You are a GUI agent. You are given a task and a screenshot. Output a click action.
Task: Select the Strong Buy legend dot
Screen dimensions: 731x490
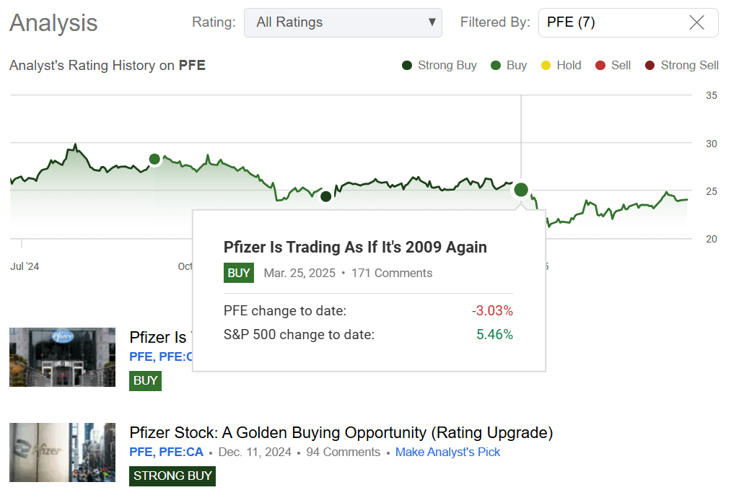click(407, 65)
